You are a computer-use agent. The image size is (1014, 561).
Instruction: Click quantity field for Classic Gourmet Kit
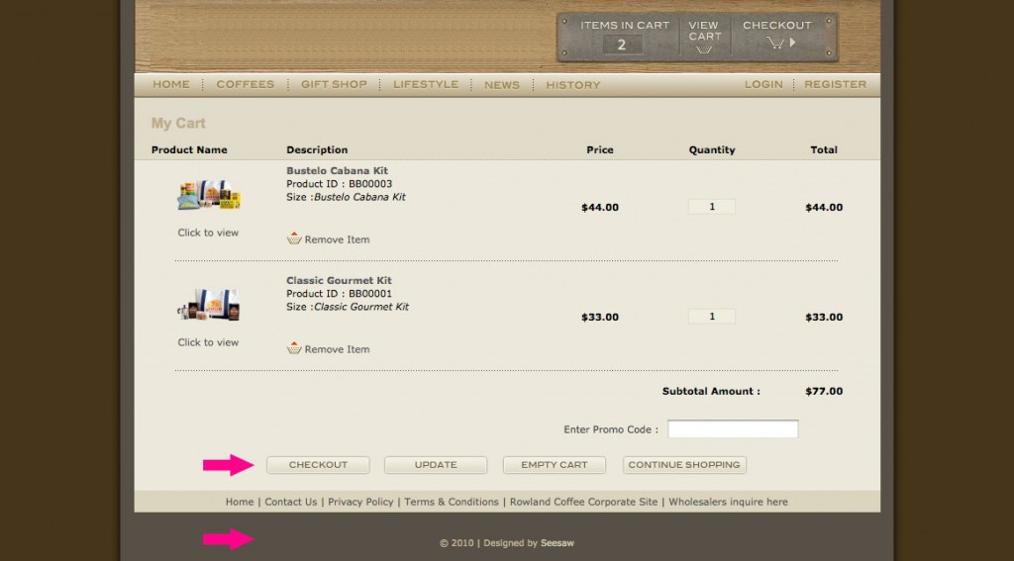point(712,317)
